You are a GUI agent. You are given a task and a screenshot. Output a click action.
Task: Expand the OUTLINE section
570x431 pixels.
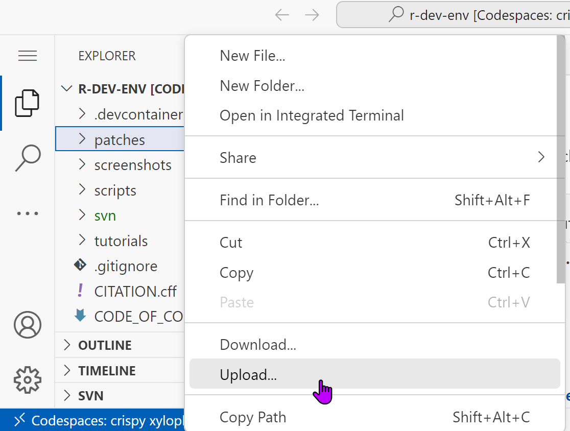pyautogui.click(x=105, y=345)
